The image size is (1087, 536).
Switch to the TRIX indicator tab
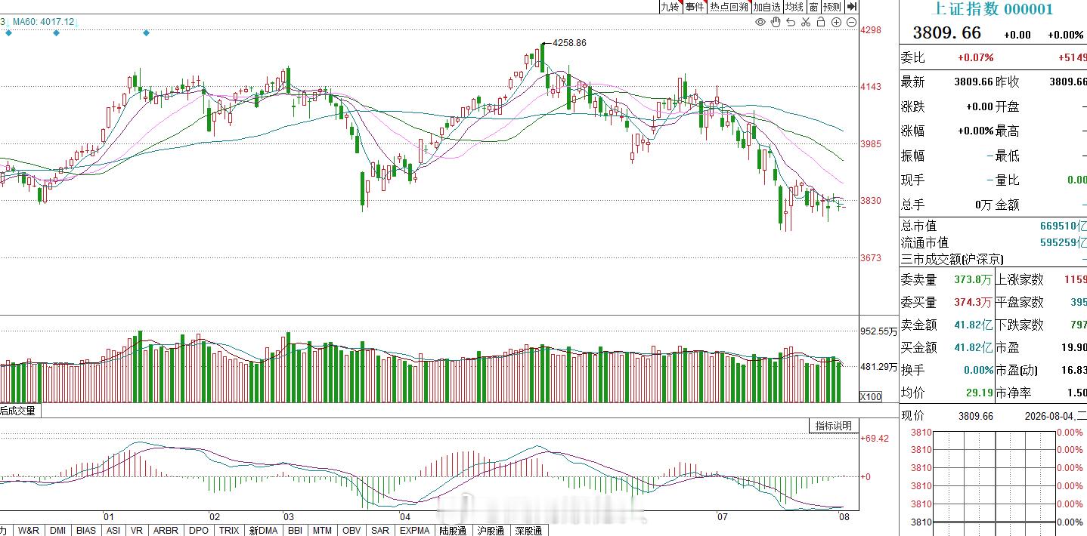[229, 530]
